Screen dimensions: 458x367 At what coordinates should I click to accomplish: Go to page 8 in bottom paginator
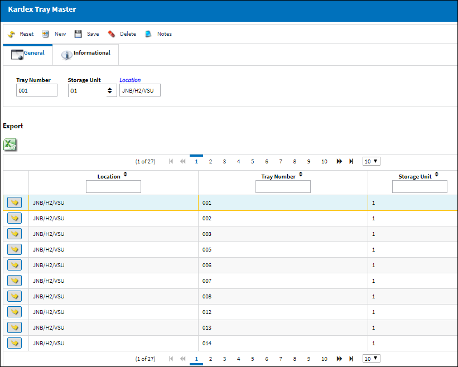[x=295, y=359]
